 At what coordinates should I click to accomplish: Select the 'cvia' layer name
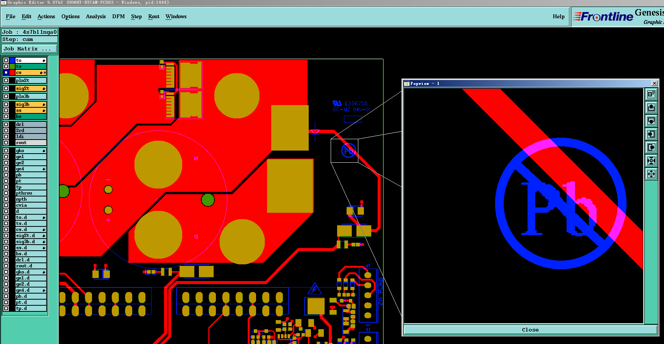point(31,205)
